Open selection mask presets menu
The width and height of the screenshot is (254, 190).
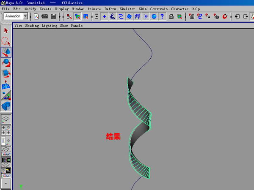(97, 16)
